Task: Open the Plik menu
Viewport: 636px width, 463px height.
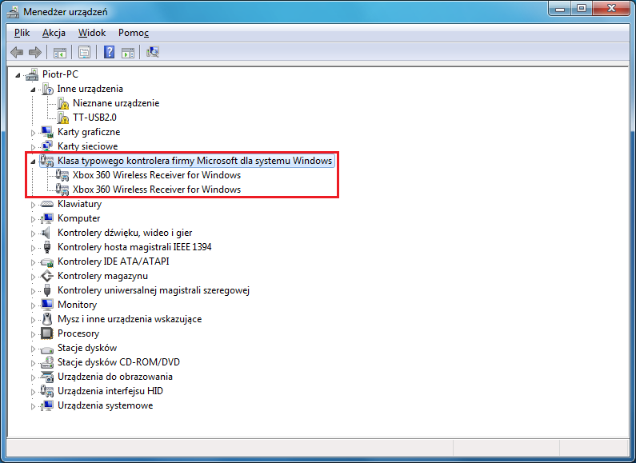Action: [22, 33]
